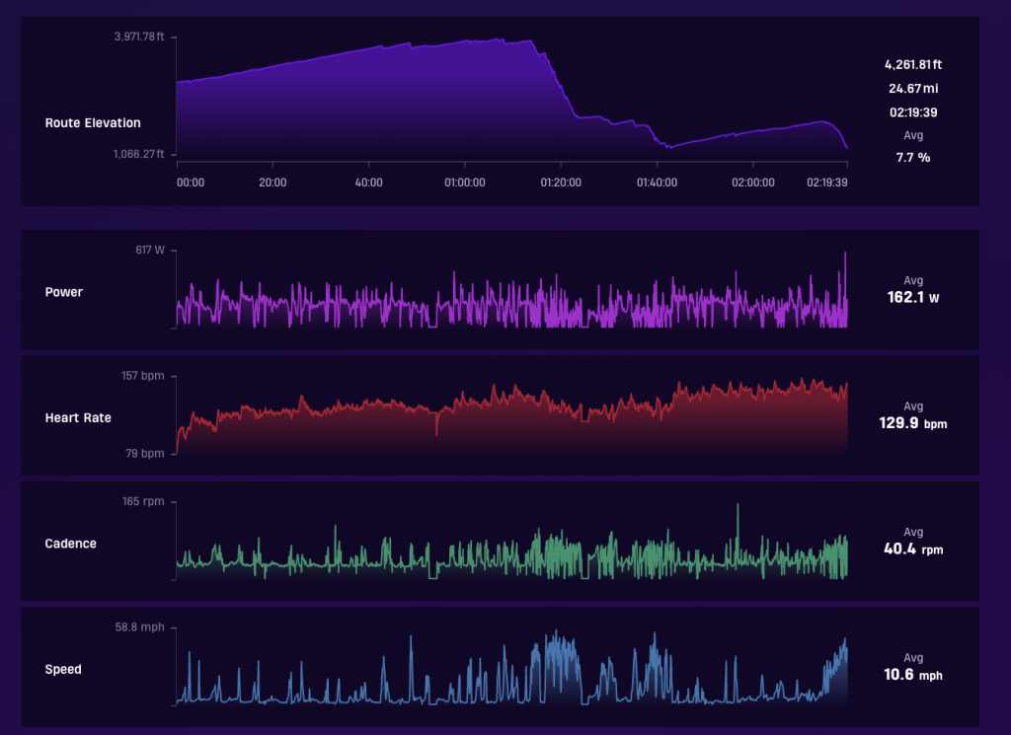
Task: Select the 617 W power axis maximum
Action: [150, 250]
